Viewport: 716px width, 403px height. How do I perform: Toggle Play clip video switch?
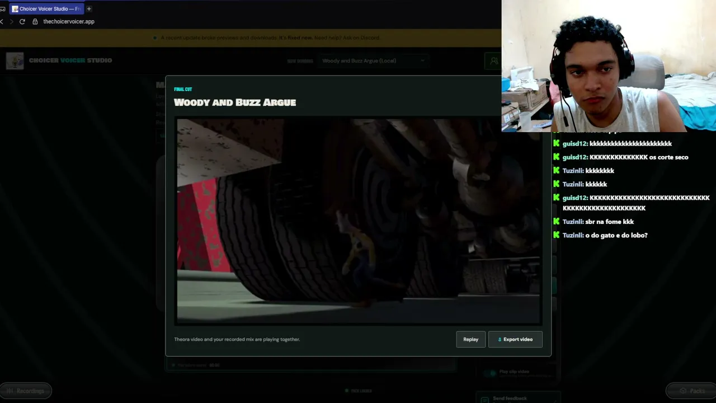coord(491,373)
